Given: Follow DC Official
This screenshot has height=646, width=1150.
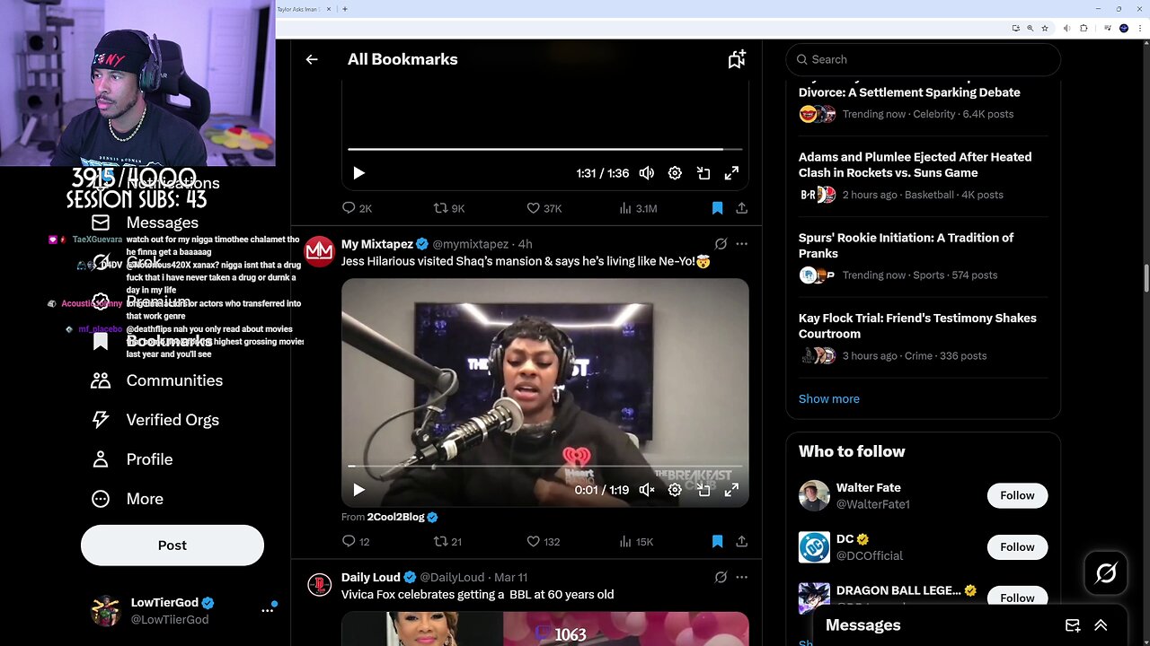Looking at the screenshot, I should coord(1017,546).
